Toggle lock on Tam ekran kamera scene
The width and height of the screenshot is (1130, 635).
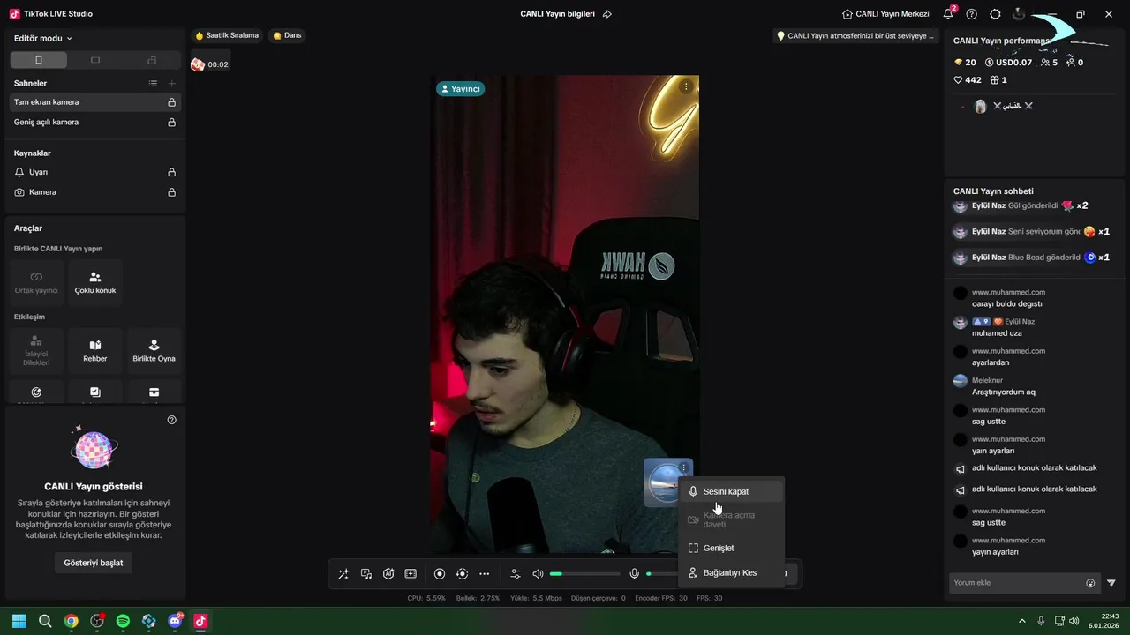[171, 102]
